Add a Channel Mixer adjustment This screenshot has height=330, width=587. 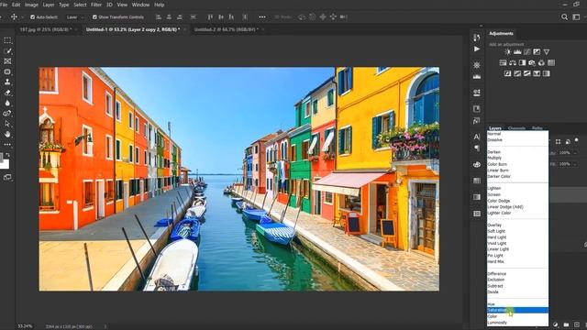click(541, 63)
